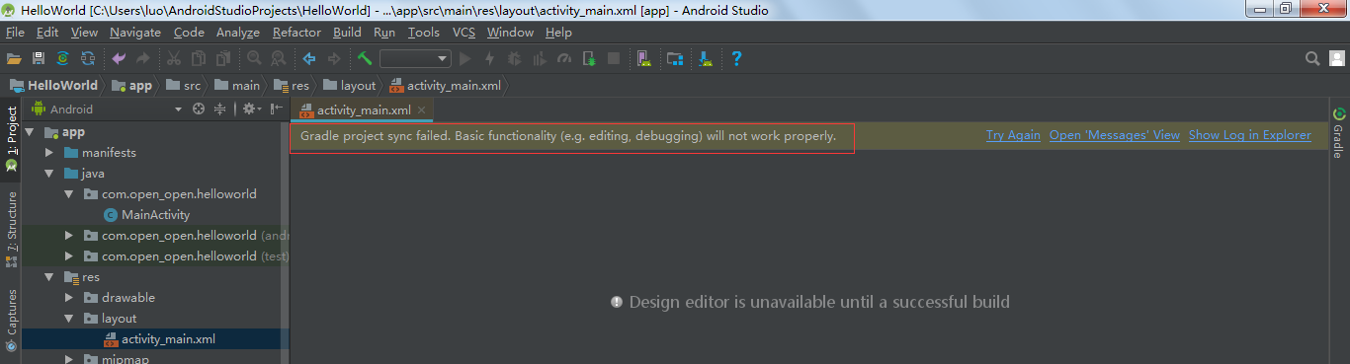The image size is (1350, 364).
Task: Click the Open folder toolbar icon
Action: (14, 59)
